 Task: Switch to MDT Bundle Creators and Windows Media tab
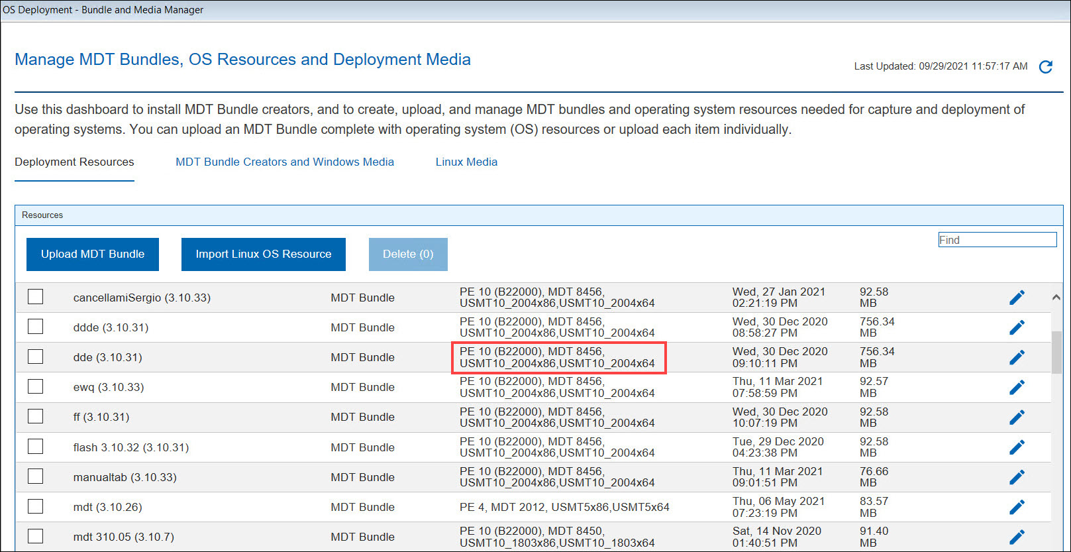[285, 162]
